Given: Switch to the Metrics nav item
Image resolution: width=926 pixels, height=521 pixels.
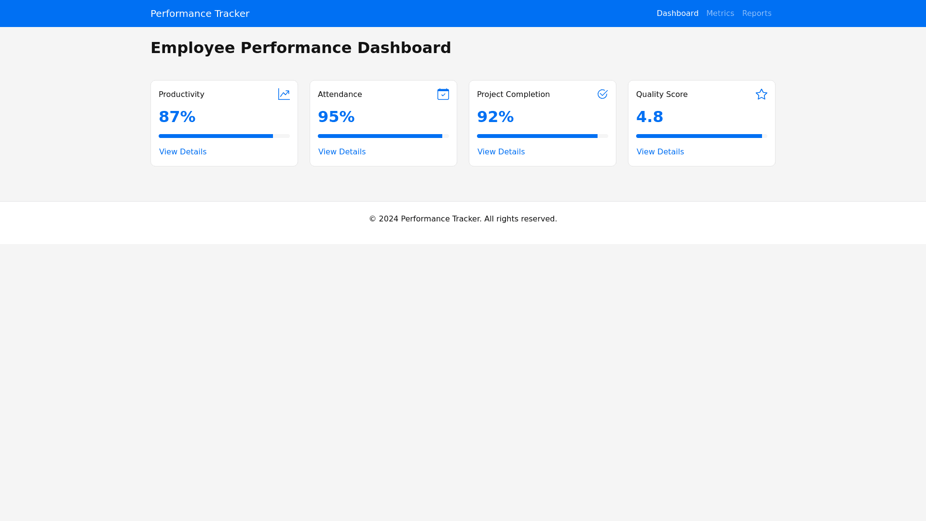Looking at the screenshot, I should [720, 14].
